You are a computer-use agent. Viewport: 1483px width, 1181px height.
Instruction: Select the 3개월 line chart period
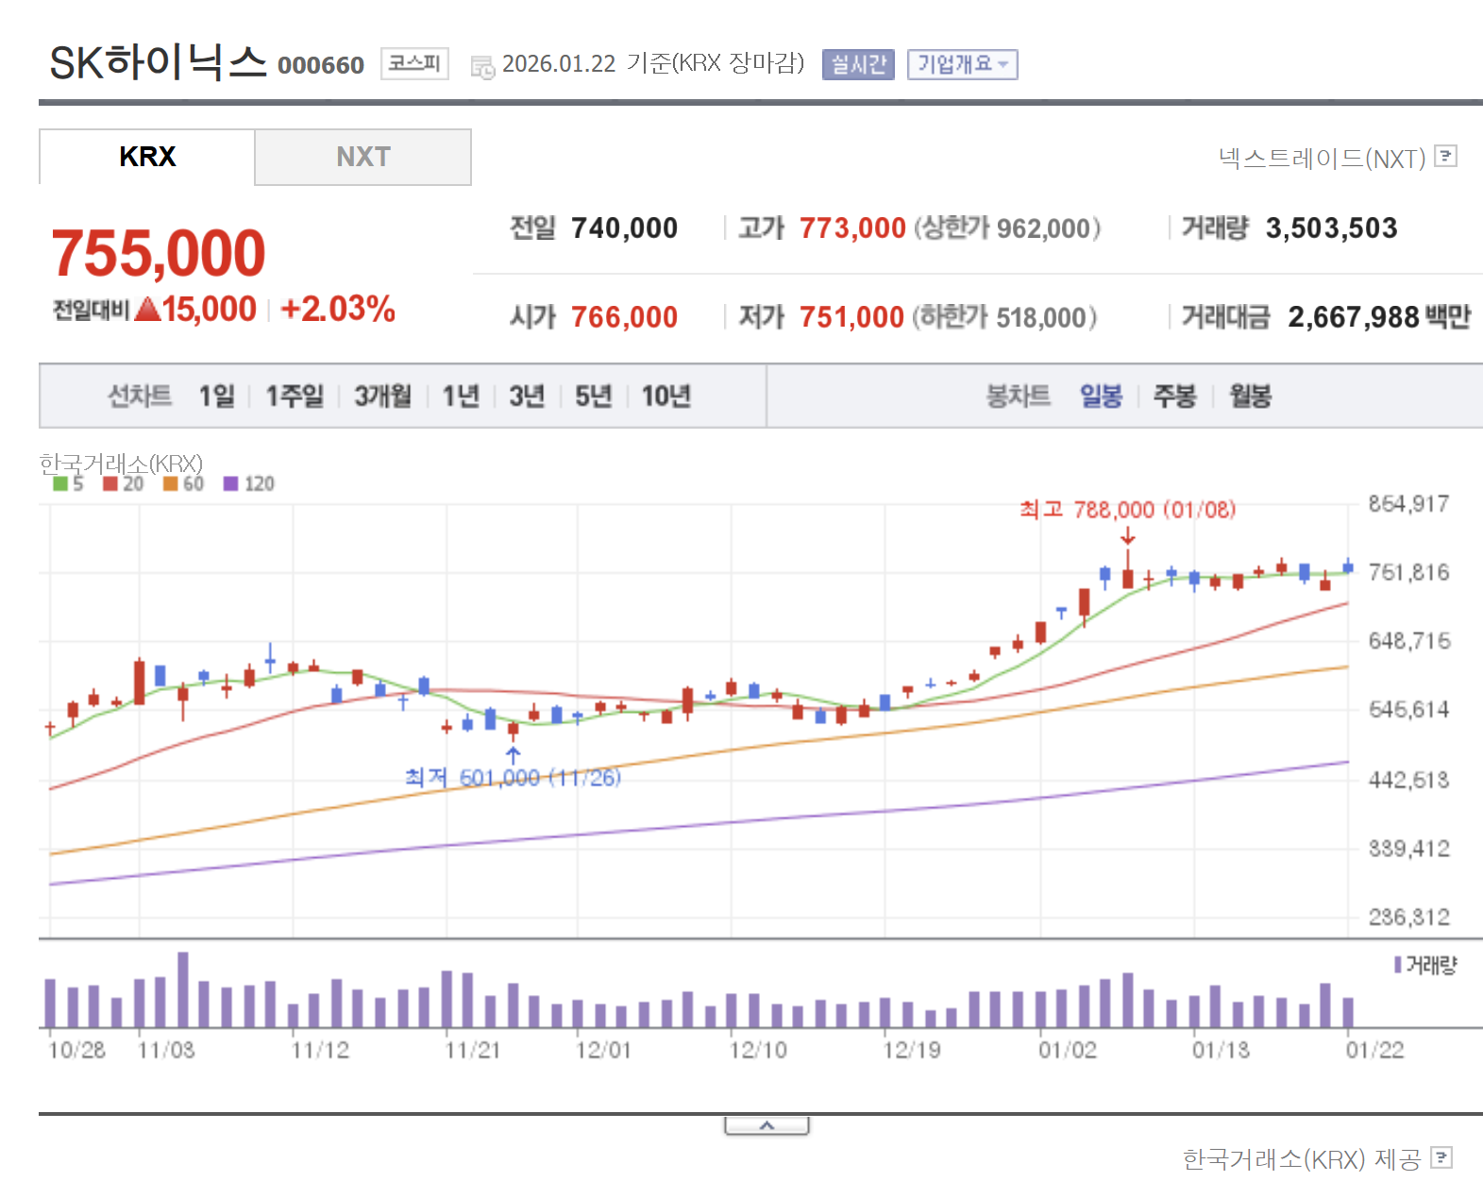tap(382, 396)
